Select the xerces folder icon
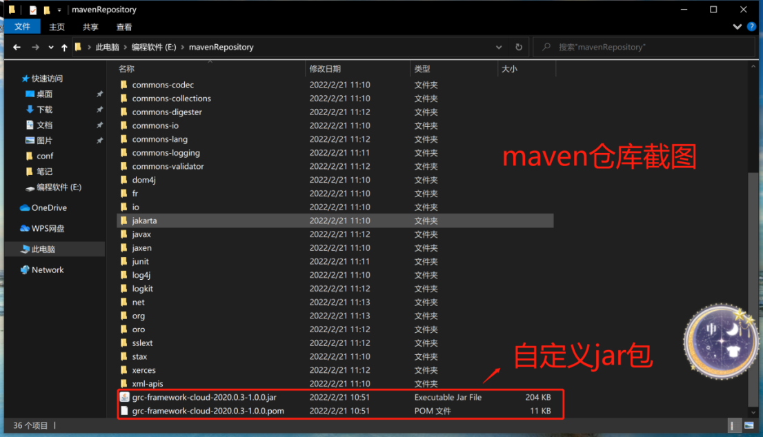 pos(124,370)
